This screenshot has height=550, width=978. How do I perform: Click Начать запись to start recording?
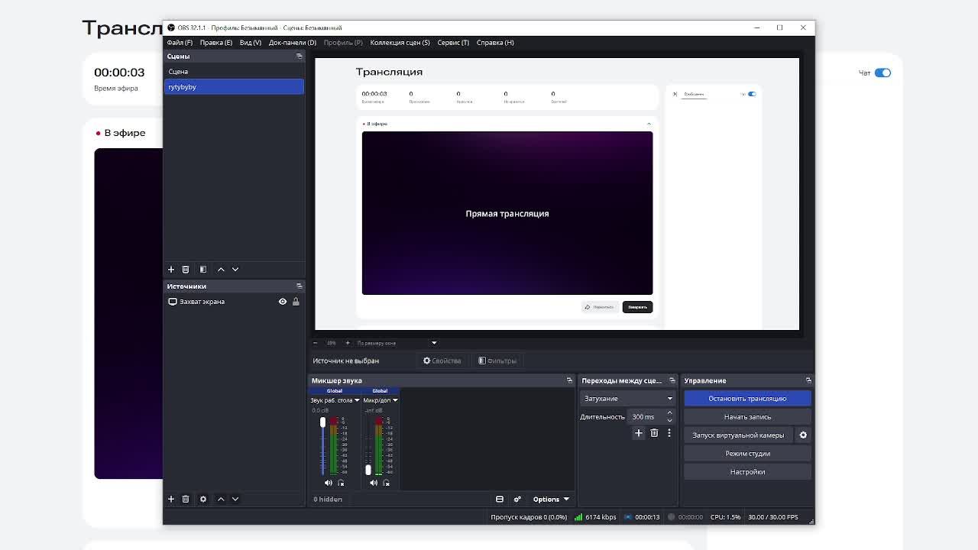click(747, 417)
